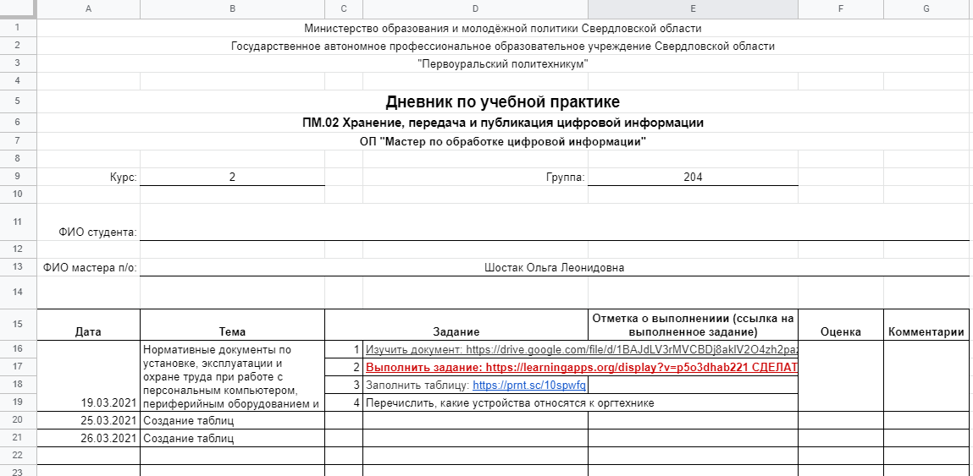Select the 'Курс:' label cell
The width and height of the screenshot is (973, 476).
coord(89,177)
